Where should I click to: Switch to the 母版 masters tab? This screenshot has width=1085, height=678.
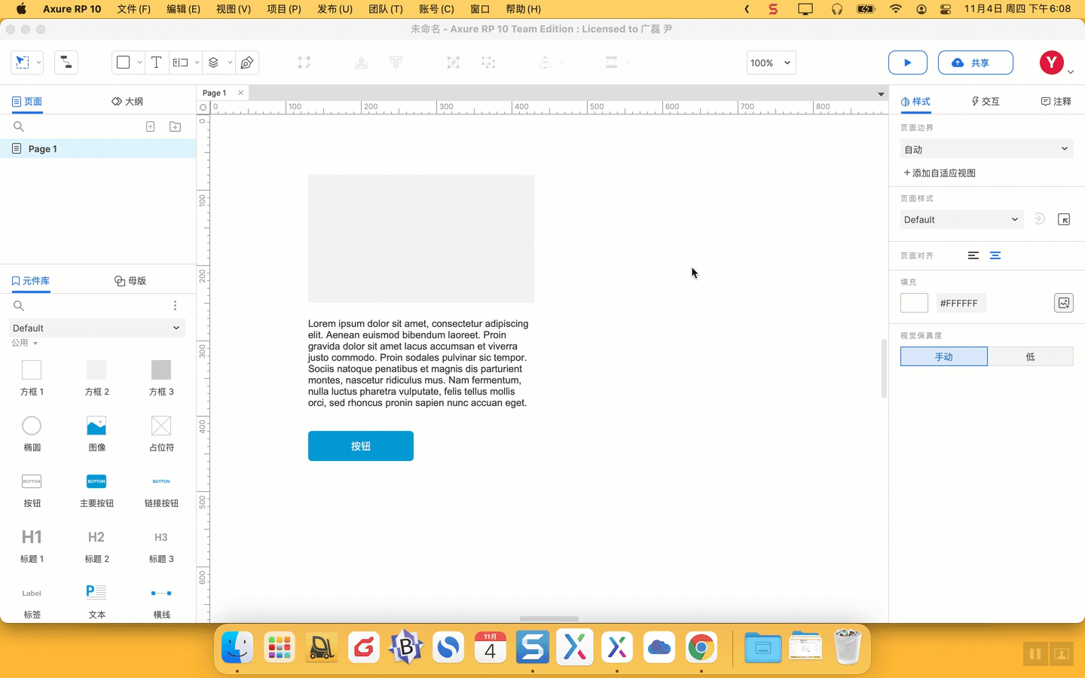(x=130, y=281)
